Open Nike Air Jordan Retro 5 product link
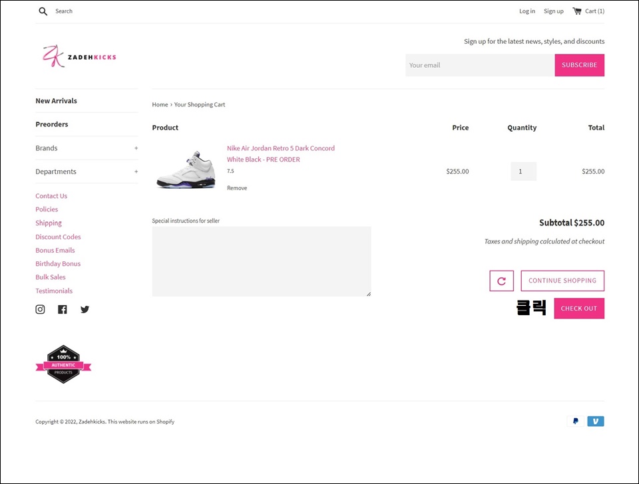The height and width of the screenshot is (484, 639). pyautogui.click(x=281, y=154)
